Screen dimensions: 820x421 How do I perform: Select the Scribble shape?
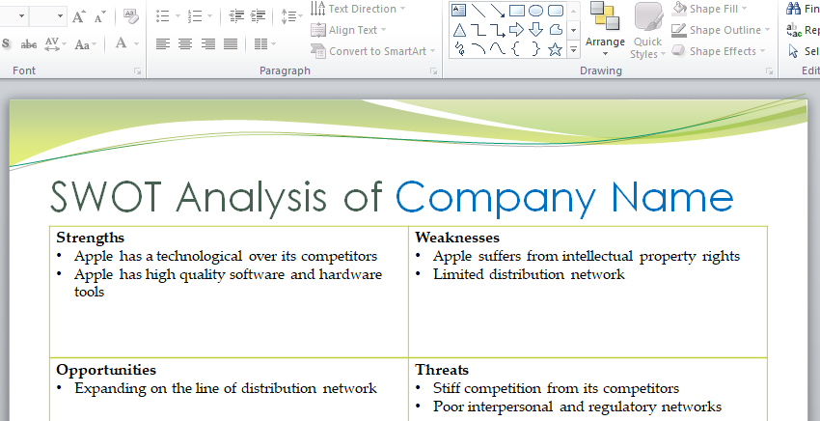tap(459, 49)
